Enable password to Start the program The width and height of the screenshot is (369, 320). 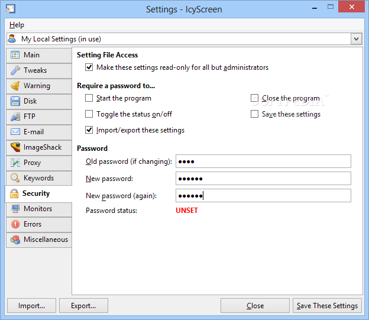tap(89, 98)
